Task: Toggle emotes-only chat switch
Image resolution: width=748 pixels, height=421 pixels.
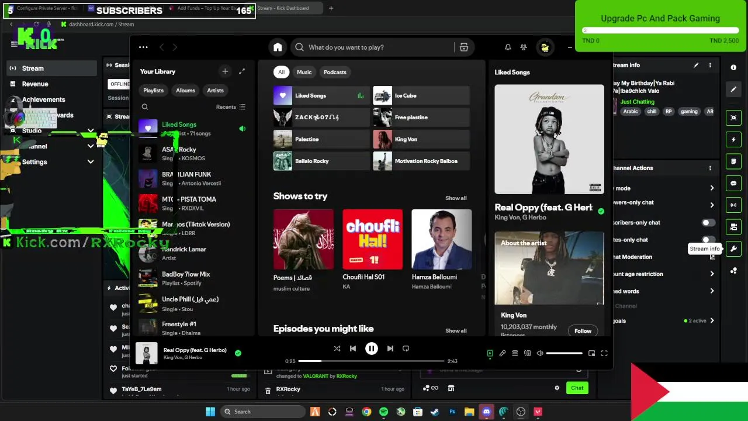Action: click(707, 240)
